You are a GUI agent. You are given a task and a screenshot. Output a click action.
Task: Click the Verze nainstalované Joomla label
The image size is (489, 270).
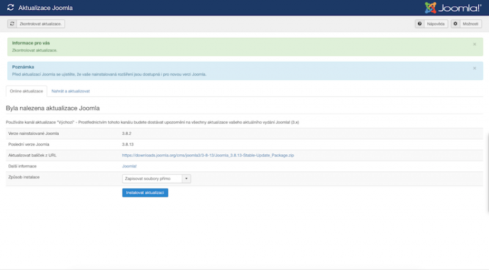tap(34, 133)
